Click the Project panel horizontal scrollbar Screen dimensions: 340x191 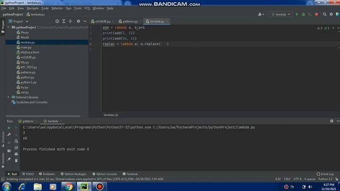(43, 116)
